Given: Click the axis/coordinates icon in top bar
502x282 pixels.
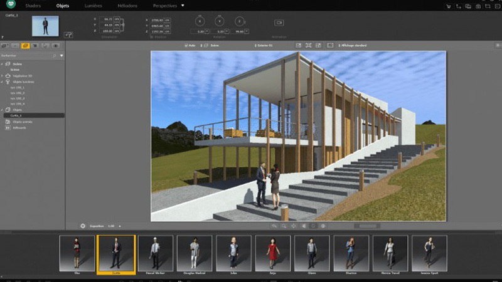Looking at the screenshot, I should coord(459,6).
